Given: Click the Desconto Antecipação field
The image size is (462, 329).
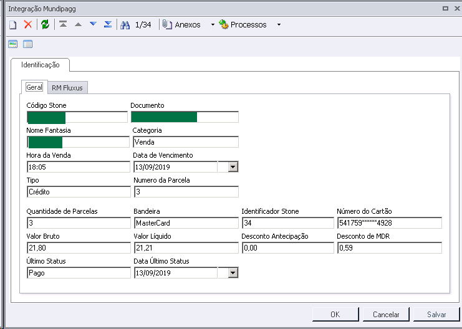Looking at the screenshot, I should [x=288, y=248].
